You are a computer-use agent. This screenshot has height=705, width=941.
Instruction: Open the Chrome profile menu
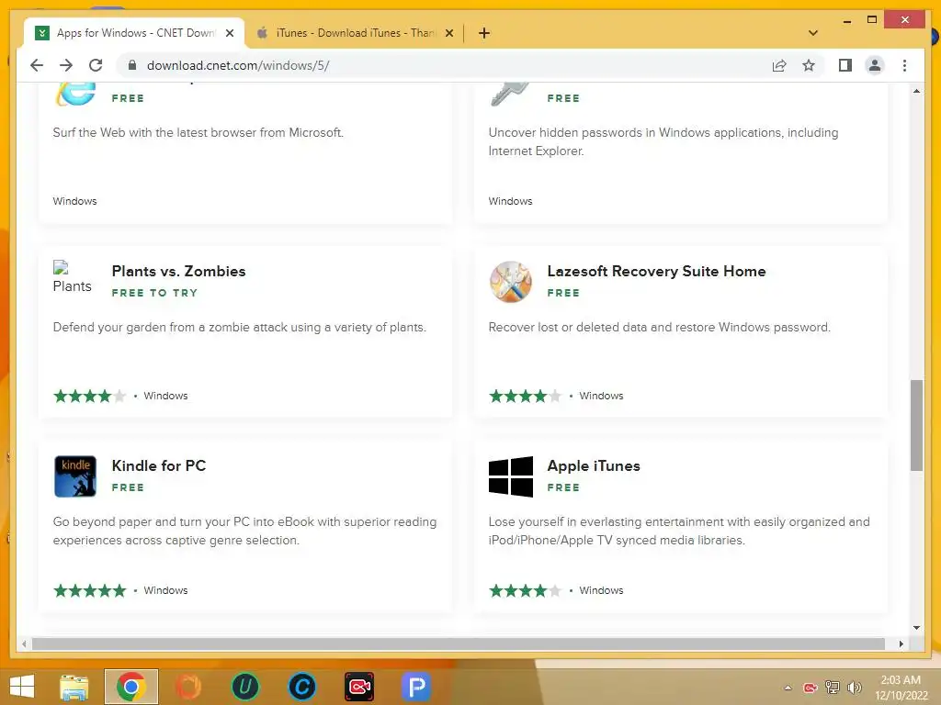click(x=875, y=65)
